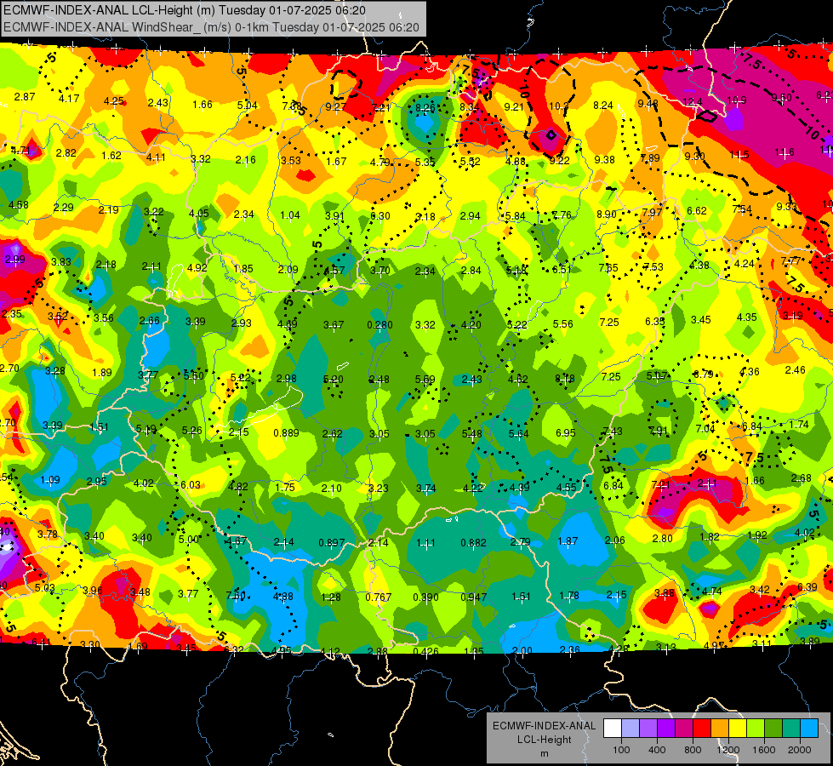The height and width of the screenshot is (766, 833).
Task: Click the wind shear value 6.30
Action: tap(379, 216)
